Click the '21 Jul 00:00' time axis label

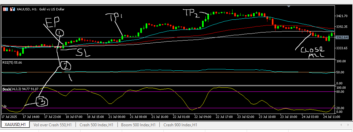tap(117, 117)
